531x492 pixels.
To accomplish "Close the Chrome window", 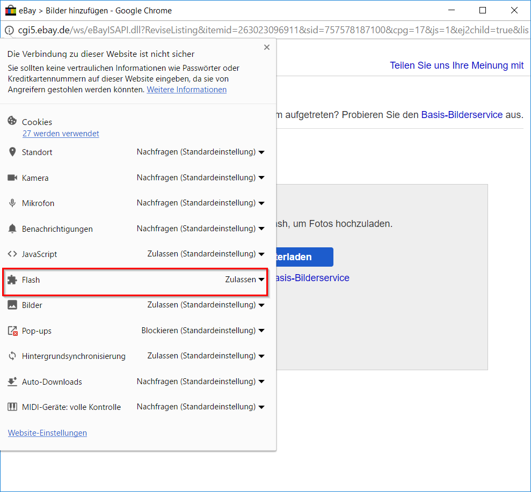I will [514, 11].
